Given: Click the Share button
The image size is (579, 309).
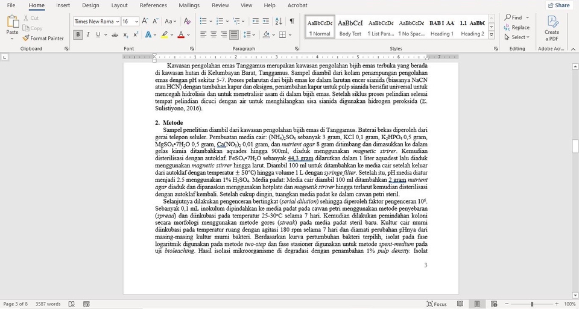Looking at the screenshot, I should pos(559,5).
